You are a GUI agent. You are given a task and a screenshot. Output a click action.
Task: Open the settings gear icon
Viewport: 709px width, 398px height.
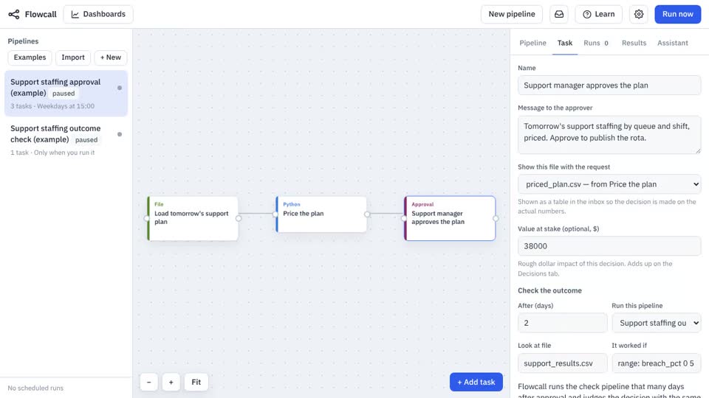(x=638, y=14)
